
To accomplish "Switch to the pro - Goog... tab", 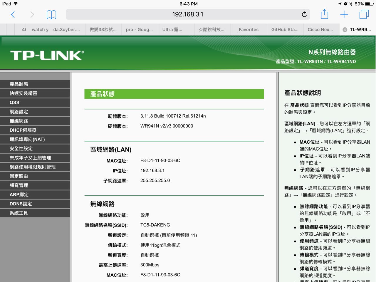I will click(x=140, y=30).
